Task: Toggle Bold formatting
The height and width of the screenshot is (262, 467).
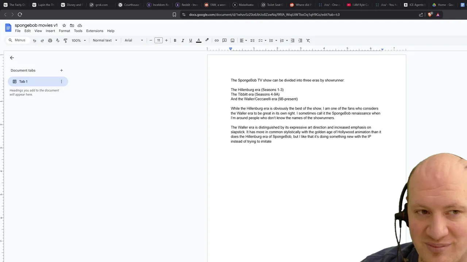Action: pos(175,40)
